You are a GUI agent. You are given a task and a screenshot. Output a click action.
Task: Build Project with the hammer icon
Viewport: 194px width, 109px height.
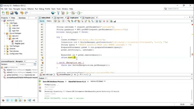pyautogui.click(x=58, y=13)
